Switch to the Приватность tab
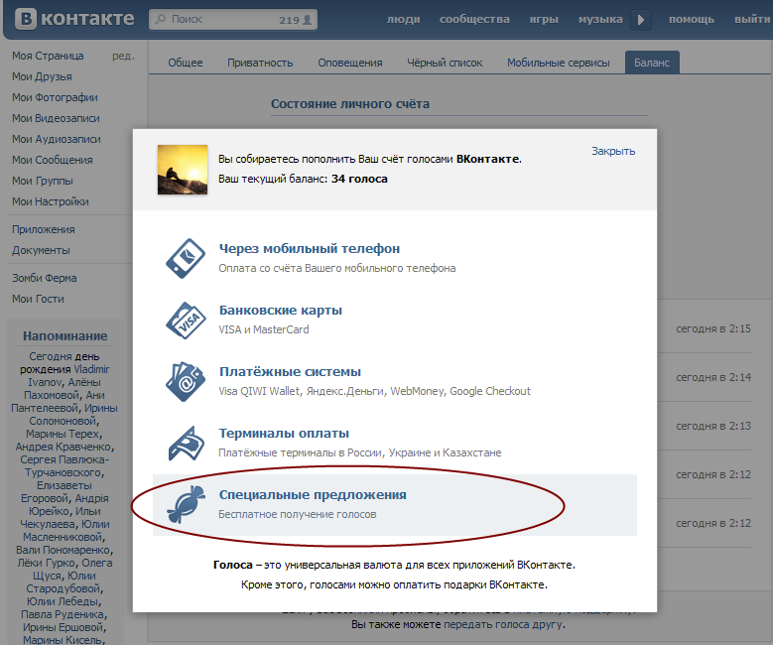773x645 pixels. (x=260, y=63)
